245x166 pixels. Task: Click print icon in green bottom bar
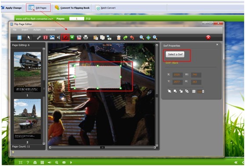tap(35, 162)
